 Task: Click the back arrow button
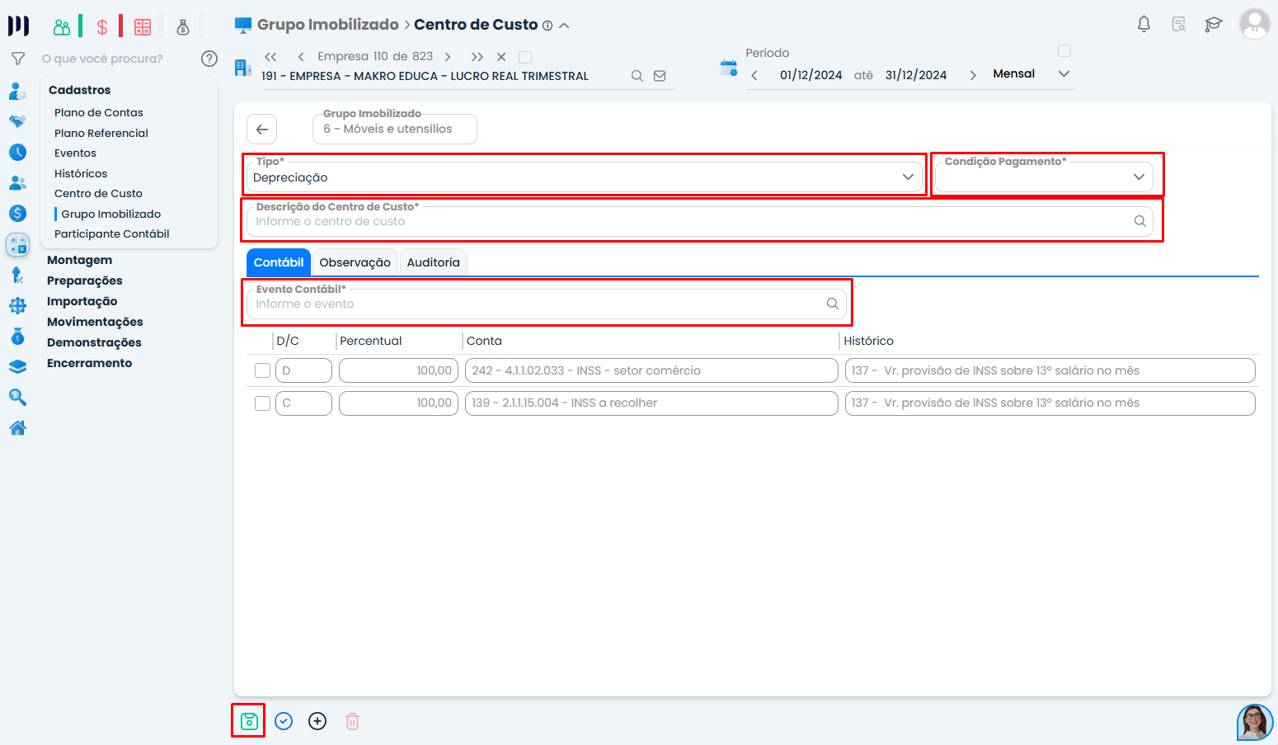click(262, 130)
